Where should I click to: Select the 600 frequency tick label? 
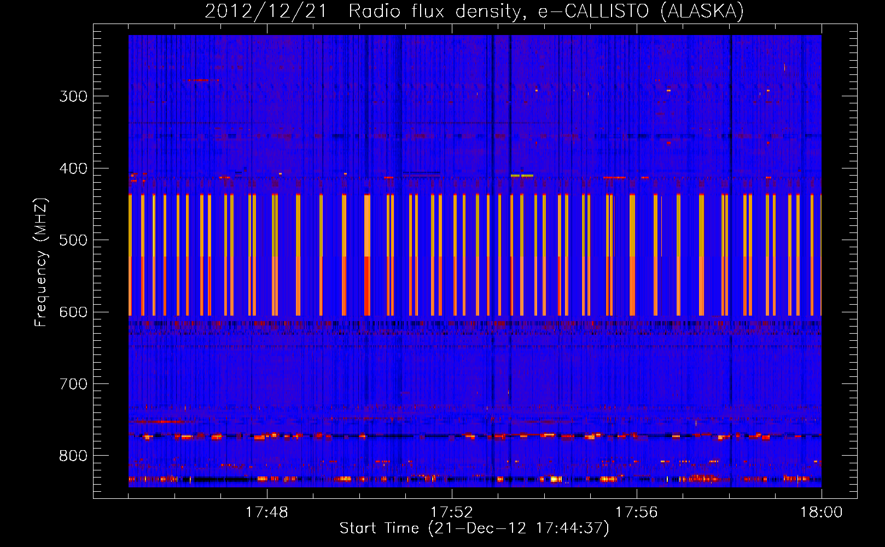(x=73, y=312)
